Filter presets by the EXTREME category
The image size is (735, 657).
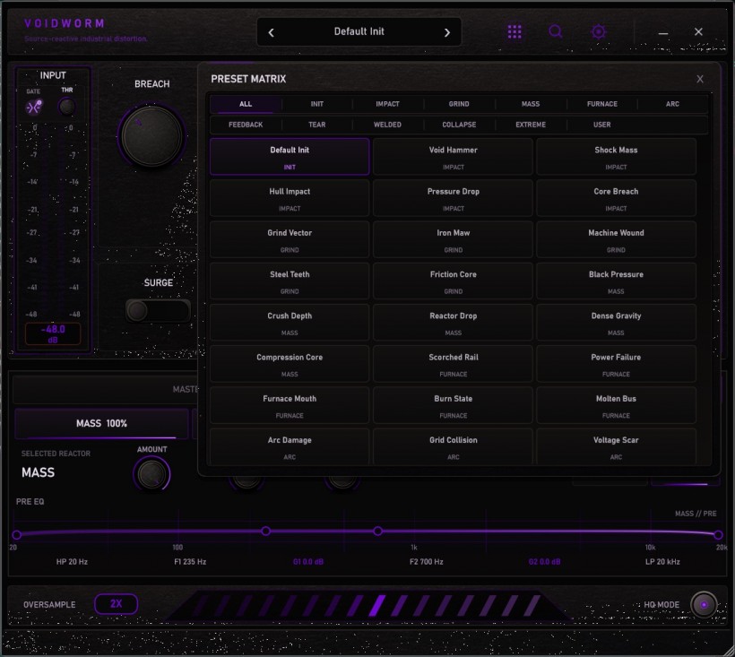530,125
